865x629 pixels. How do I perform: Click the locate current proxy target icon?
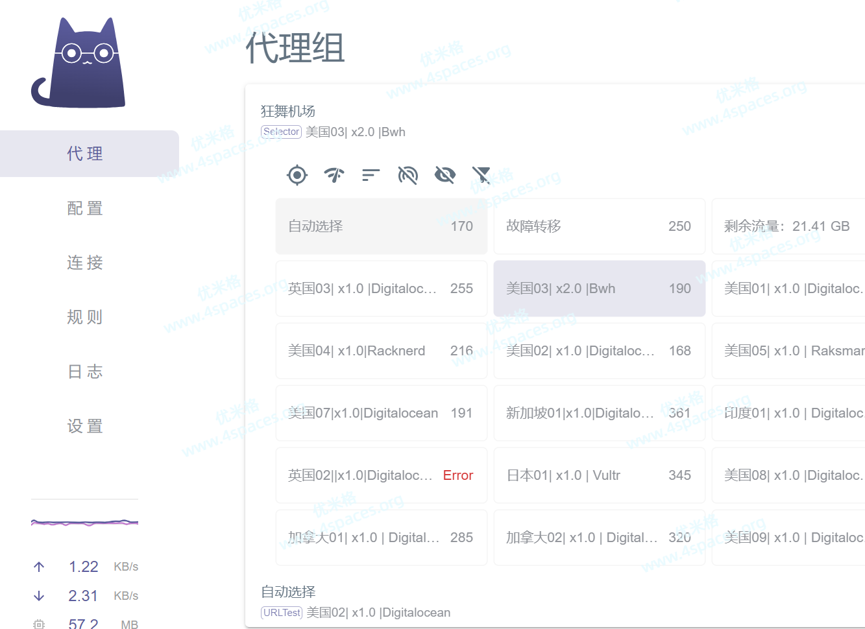pyautogui.click(x=297, y=175)
